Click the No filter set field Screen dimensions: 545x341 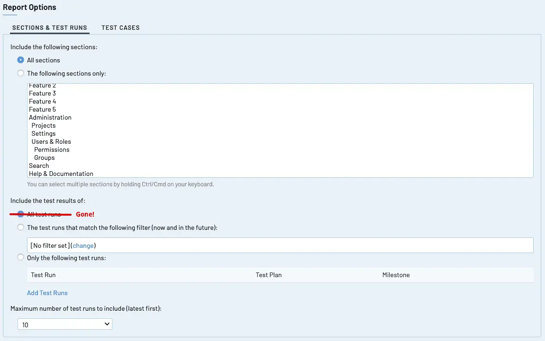pos(280,245)
